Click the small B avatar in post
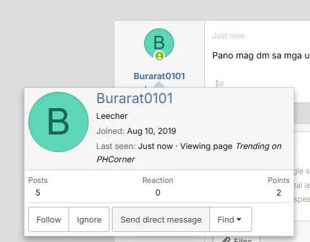This screenshot has height=242, width=310. (x=159, y=43)
